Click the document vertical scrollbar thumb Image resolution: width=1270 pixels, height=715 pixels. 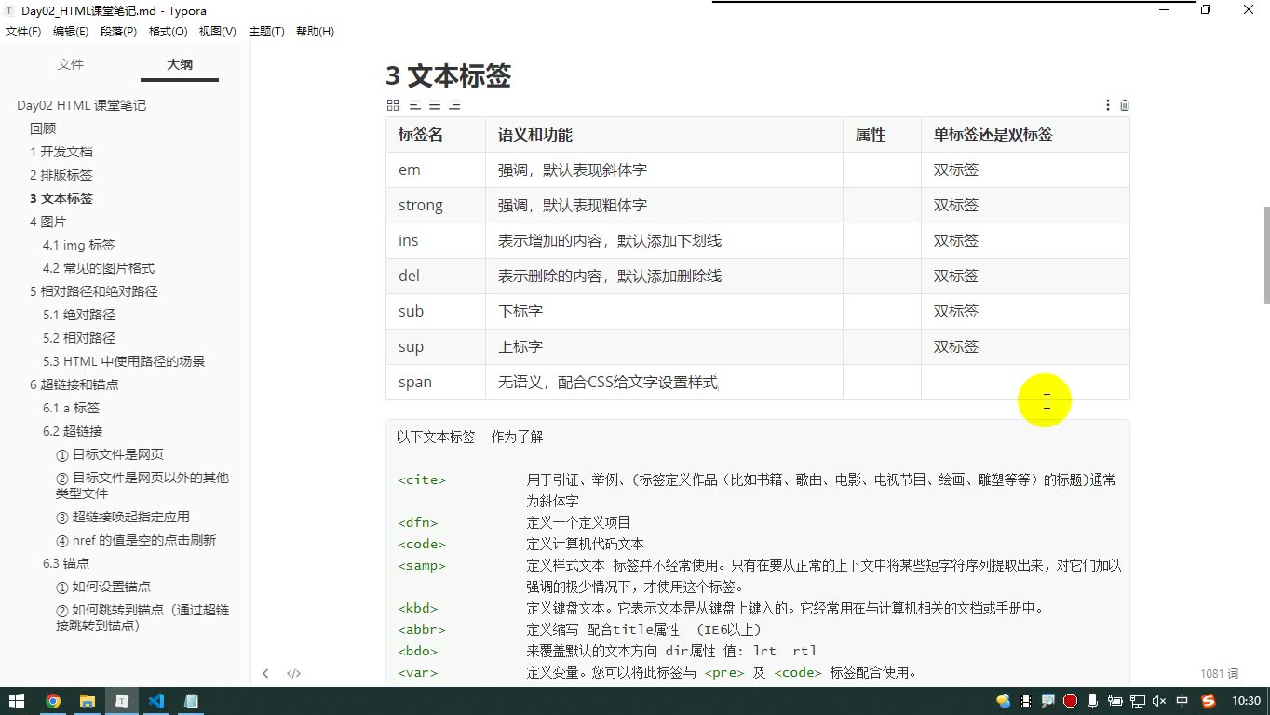[1266, 255]
